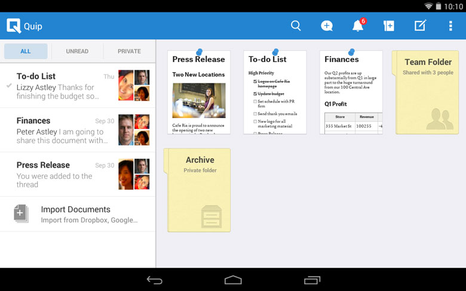Image resolution: width=466 pixels, height=291 pixels.
Task: Create a new folder
Action: 389,26
